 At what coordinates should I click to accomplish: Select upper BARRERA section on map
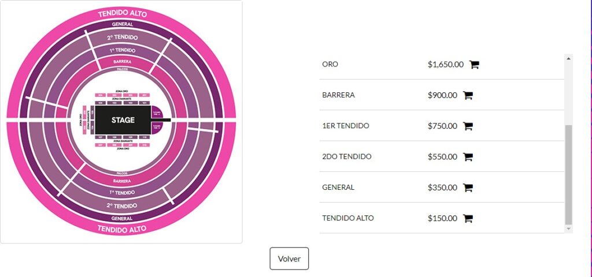122,61
